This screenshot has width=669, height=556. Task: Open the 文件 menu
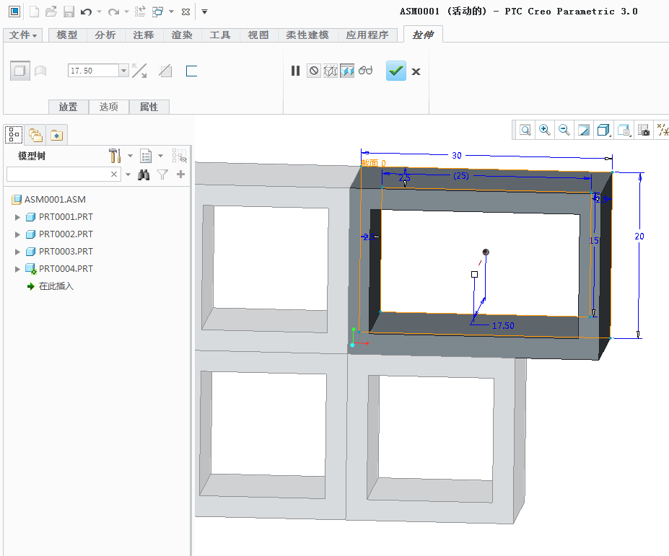pyautogui.click(x=23, y=35)
